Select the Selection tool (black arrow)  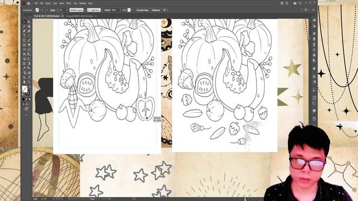[25, 21]
